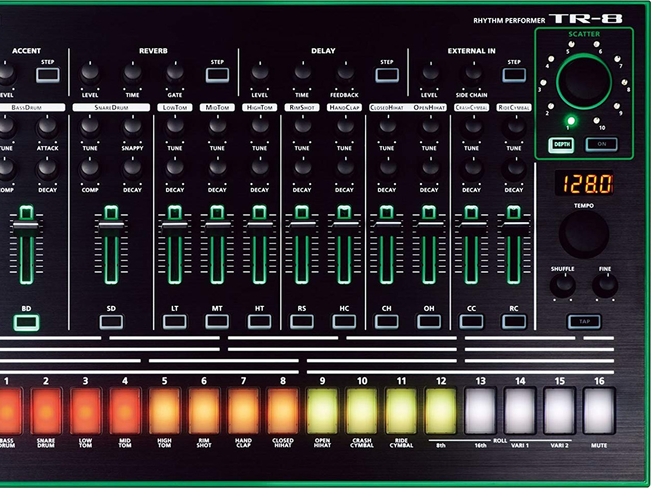Click the large Scatter dial
The image size is (651, 488).
[583, 81]
